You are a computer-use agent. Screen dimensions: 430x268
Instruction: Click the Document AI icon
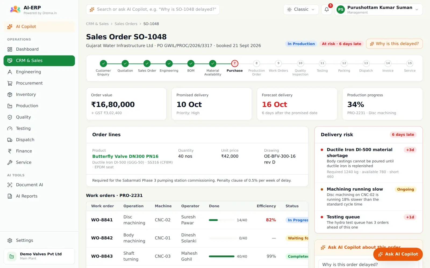10,185
